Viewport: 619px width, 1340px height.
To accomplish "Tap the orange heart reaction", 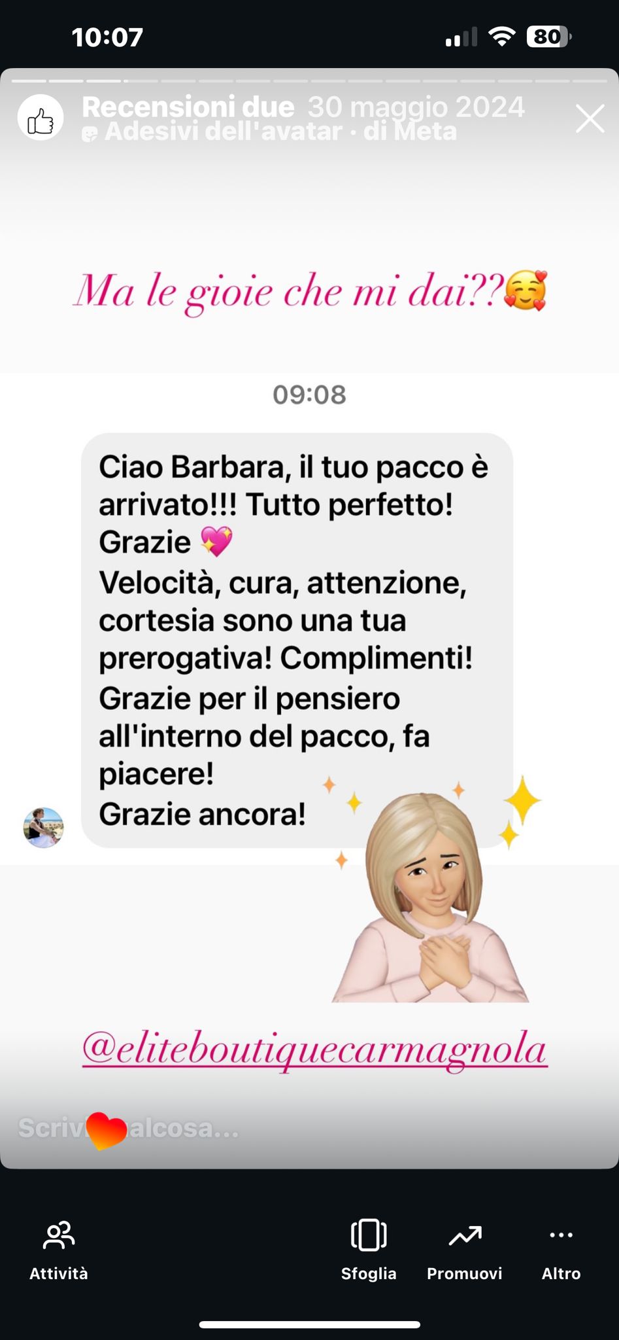I will click(x=106, y=1130).
